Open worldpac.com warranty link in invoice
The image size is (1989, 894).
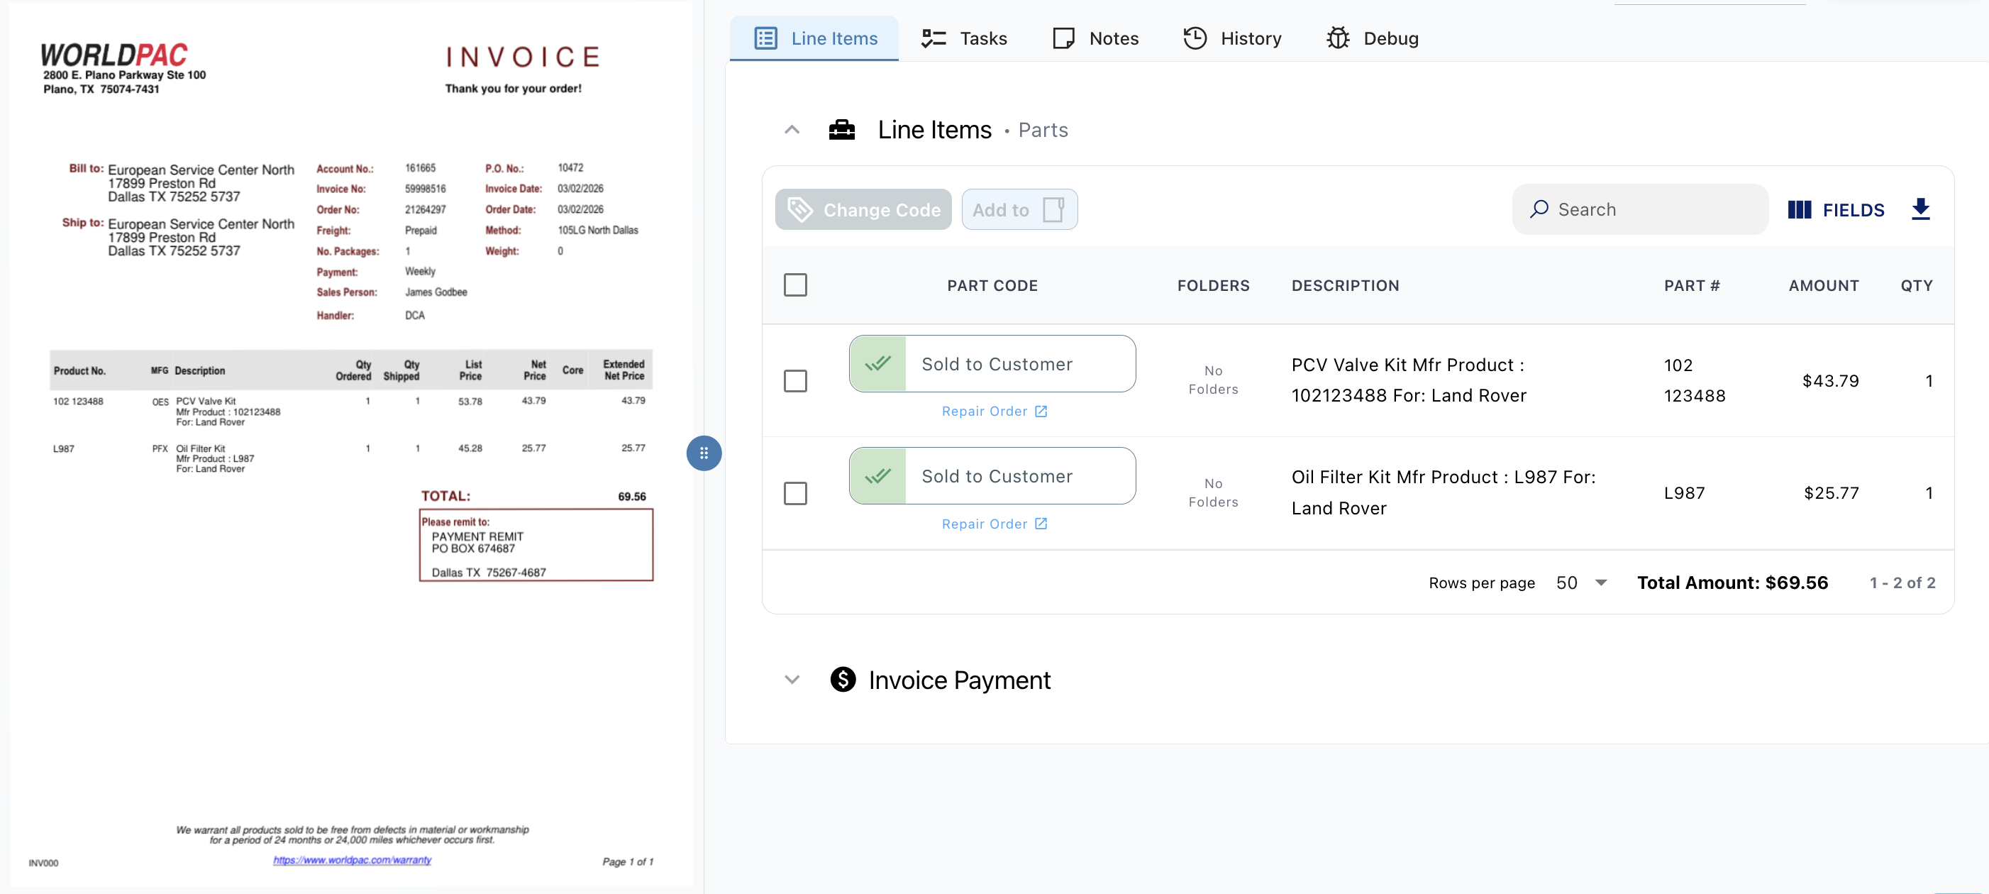pyautogui.click(x=352, y=860)
